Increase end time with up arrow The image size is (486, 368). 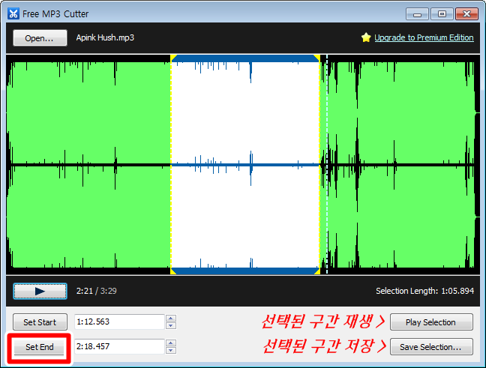point(171,343)
